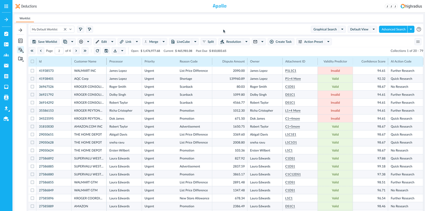The width and height of the screenshot is (425, 211).
Task: Open the contact card sidebar icon
Action: tap(6, 97)
